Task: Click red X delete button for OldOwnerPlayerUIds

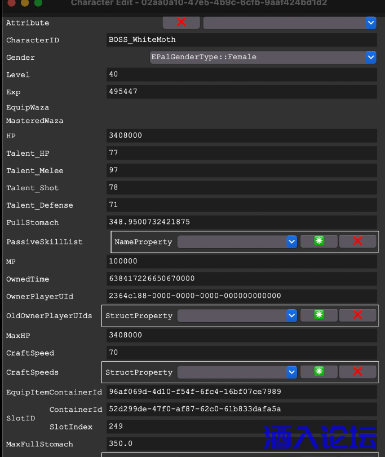Action: (x=357, y=315)
